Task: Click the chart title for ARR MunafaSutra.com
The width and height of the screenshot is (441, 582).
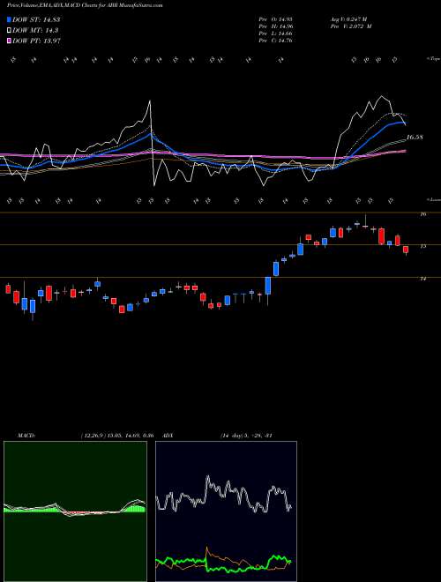Action: [x=85, y=5]
